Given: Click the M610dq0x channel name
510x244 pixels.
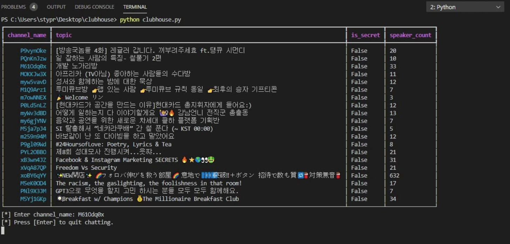Looking at the screenshot, I should point(33,66).
